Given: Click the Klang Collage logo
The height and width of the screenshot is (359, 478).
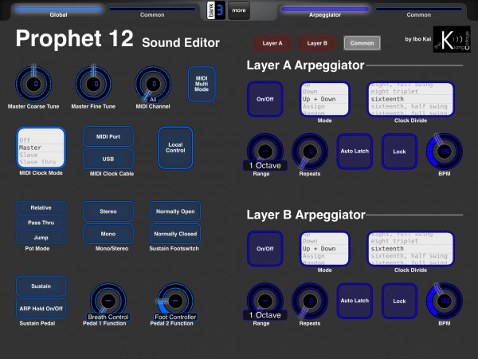Looking at the screenshot, I should (x=452, y=39).
